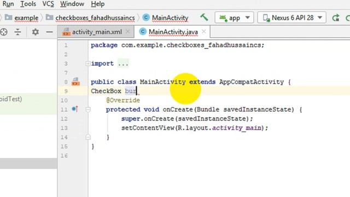
Task: Click the '@Override' annotation text
Action: coord(123,100)
